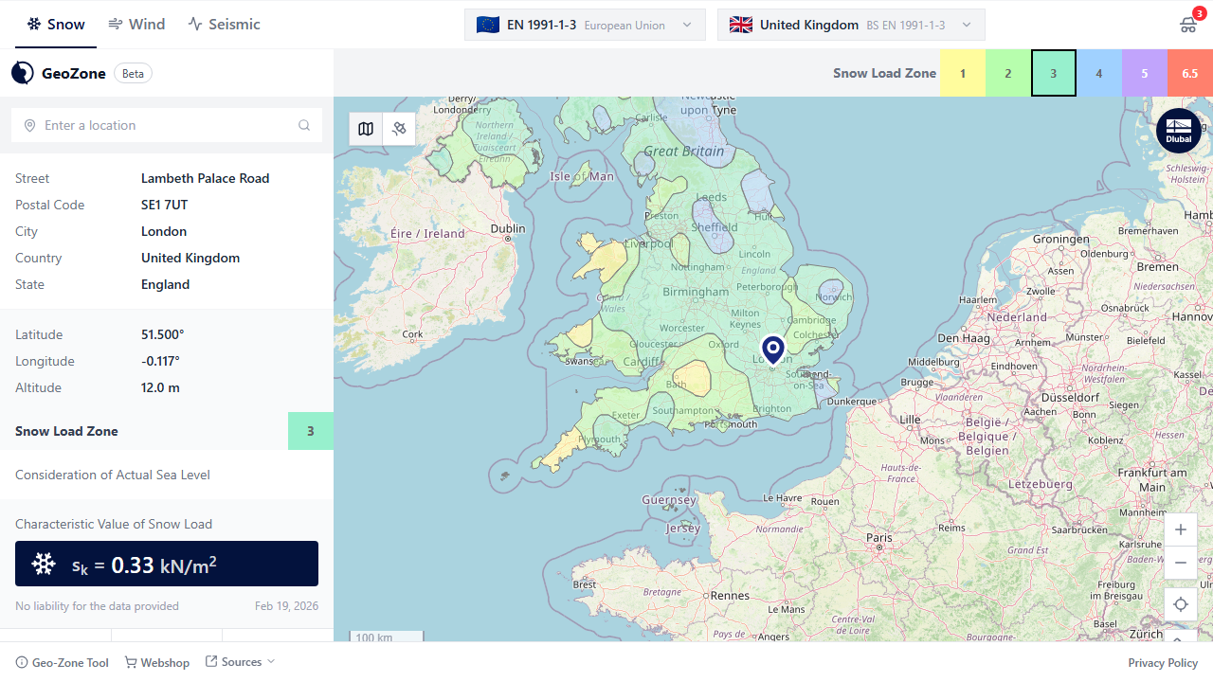Viewport: 1213px width, 682px height.
Task: Open the Webshop link
Action: click(156, 662)
